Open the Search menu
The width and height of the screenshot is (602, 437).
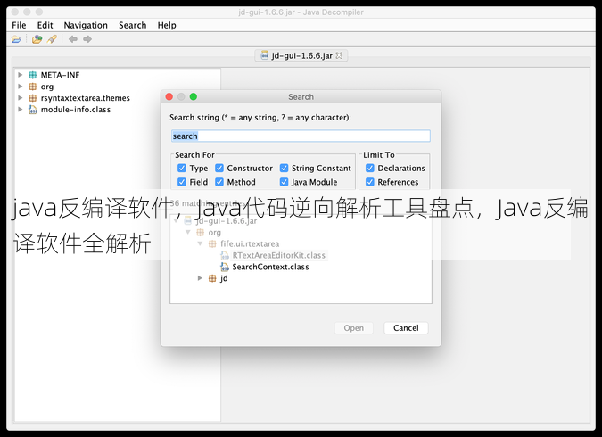coord(133,25)
